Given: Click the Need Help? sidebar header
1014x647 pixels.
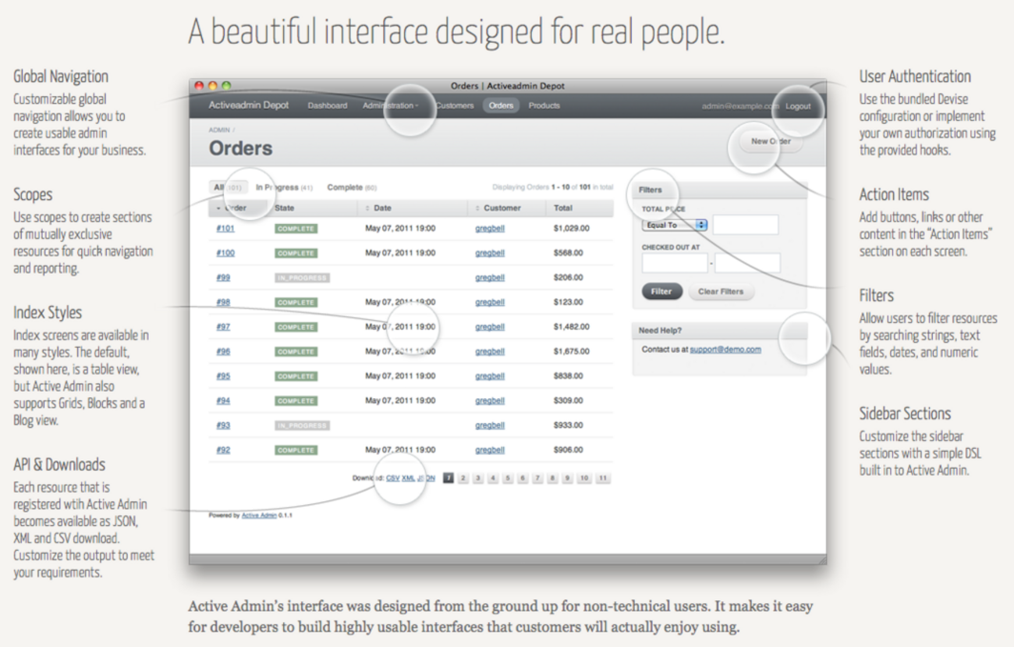Looking at the screenshot, I should tap(720, 330).
